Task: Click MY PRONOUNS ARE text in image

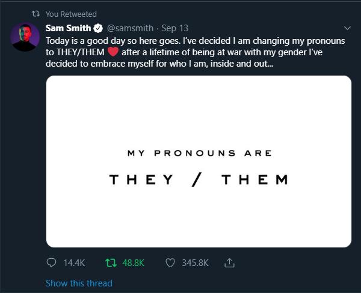Action: click(199, 153)
